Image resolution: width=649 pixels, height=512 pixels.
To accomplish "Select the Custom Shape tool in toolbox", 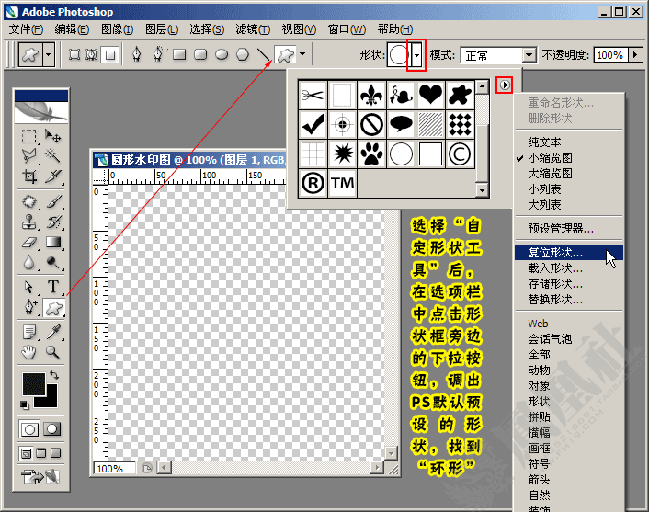I will (x=54, y=307).
